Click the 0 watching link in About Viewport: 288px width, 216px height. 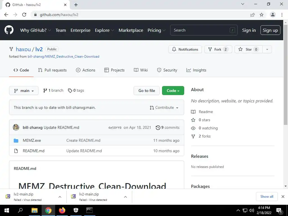[x=204, y=128]
